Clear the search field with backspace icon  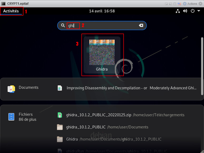pos(141,25)
